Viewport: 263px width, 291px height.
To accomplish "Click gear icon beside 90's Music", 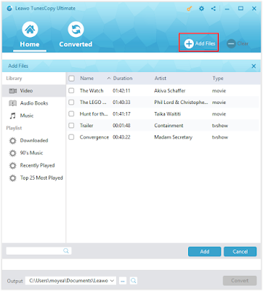I will [12, 153].
